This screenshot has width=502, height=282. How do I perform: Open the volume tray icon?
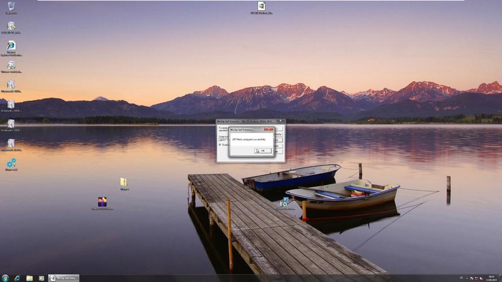[x=481, y=278]
